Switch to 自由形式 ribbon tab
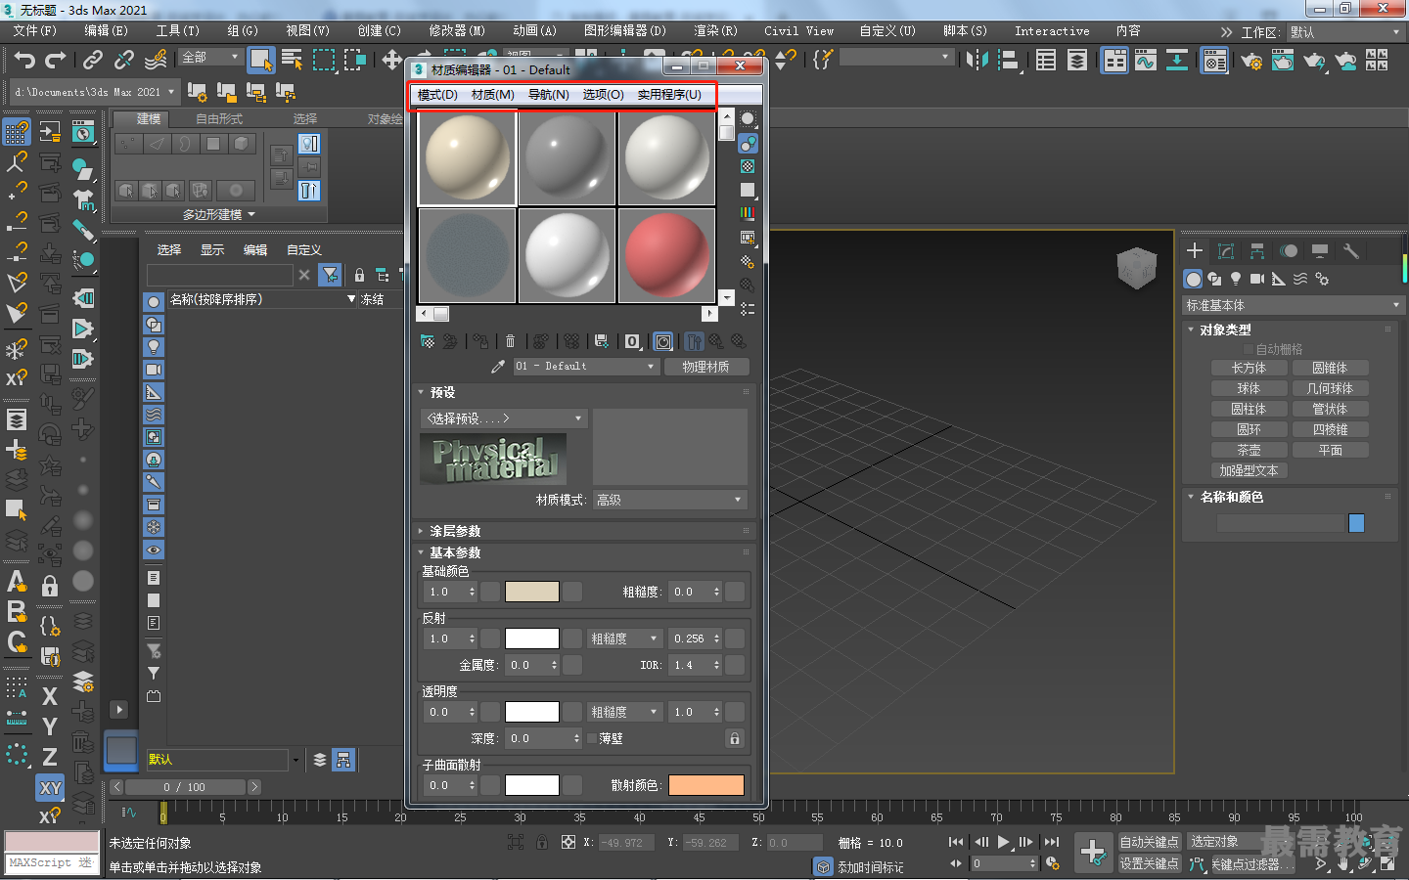This screenshot has width=1409, height=880. pyautogui.click(x=219, y=119)
